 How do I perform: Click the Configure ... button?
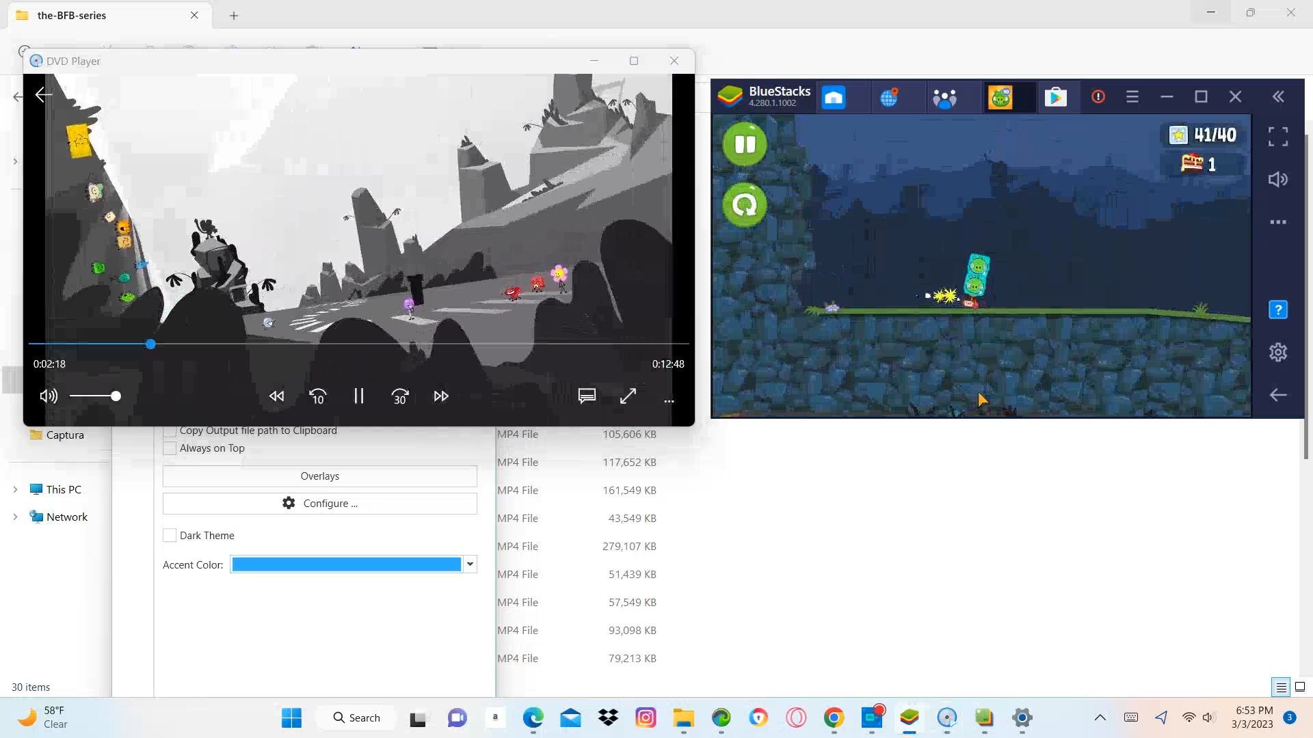click(x=319, y=504)
